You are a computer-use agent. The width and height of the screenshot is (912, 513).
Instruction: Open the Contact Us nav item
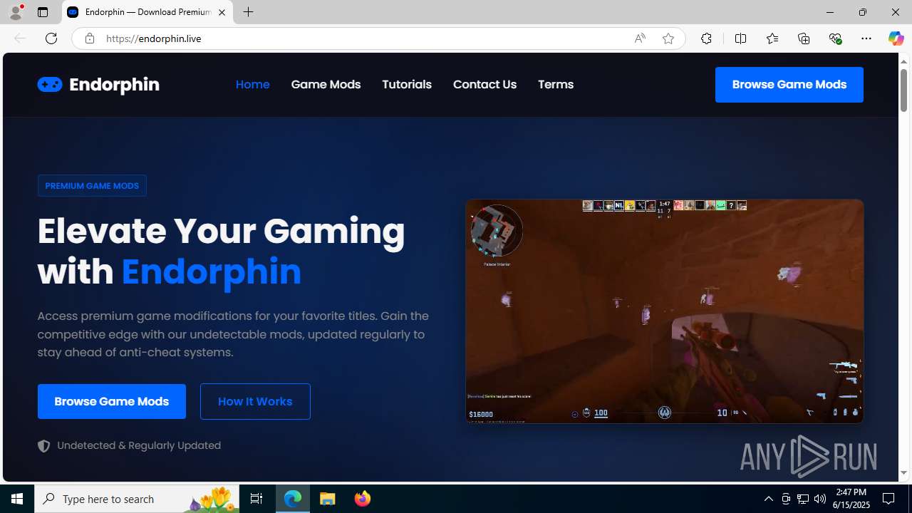click(484, 84)
